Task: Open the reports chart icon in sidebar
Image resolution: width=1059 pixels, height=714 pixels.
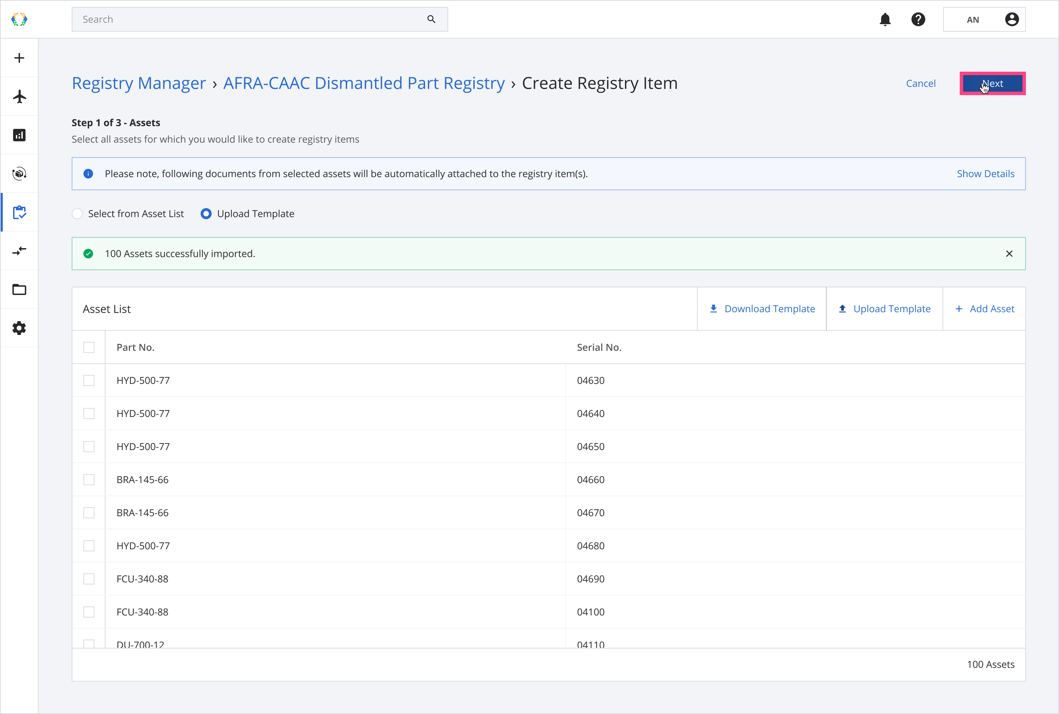Action: (x=19, y=135)
